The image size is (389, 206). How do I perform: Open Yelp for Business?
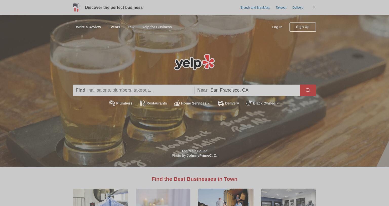[x=157, y=27]
